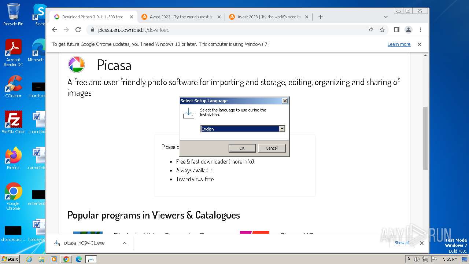Cancel the Select Setup Language dialog
The height and width of the screenshot is (264, 469).
coord(272,148)
